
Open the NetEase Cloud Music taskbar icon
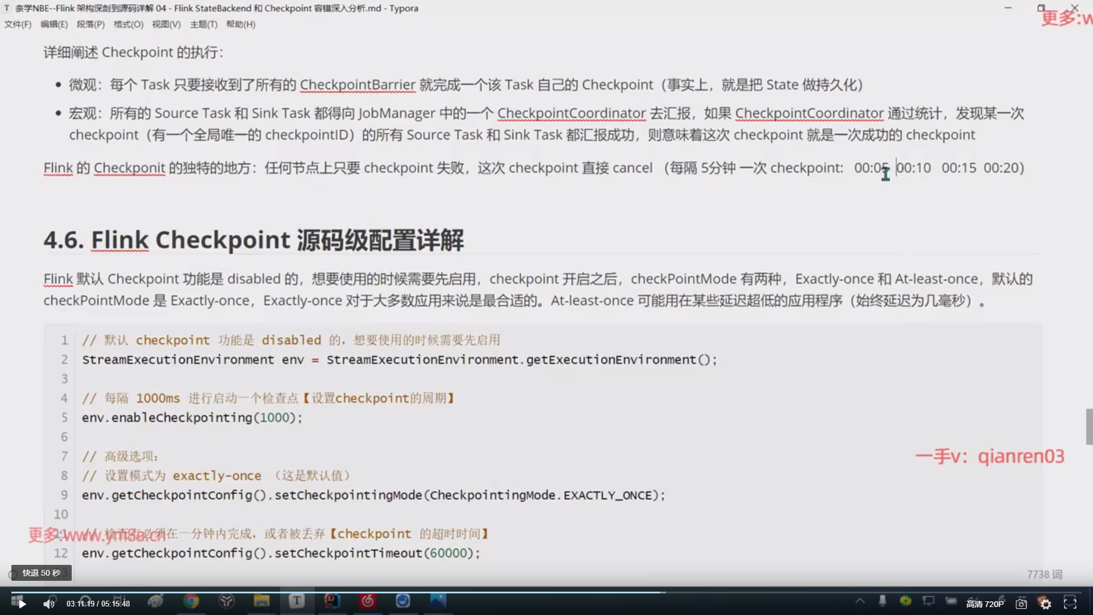click(368, 601)
